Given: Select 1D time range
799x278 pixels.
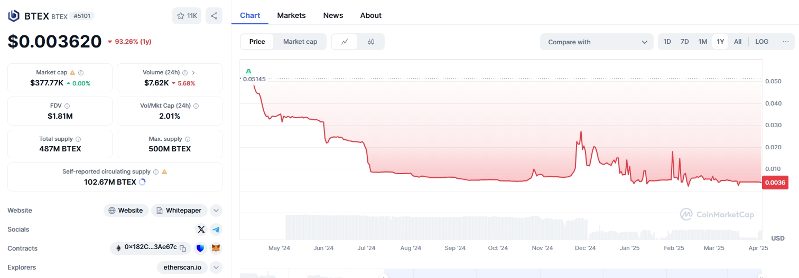Looking at the screenshot, I should (667, 42).
